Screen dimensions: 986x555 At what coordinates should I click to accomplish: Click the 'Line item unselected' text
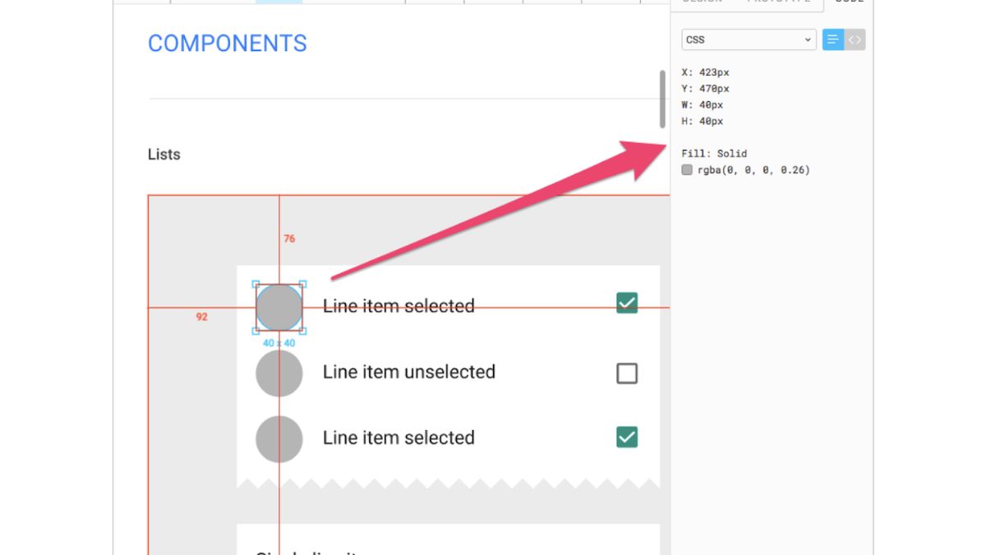(409, 372)
